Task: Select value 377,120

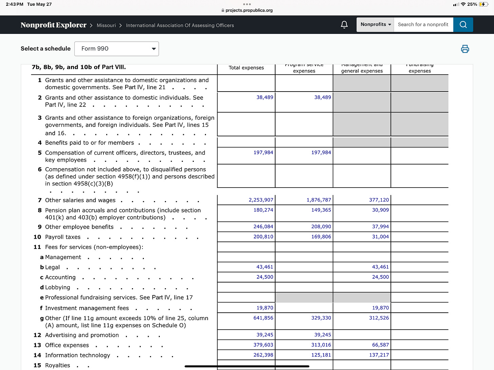Action: pyautogui.click(x=379, y=200)
